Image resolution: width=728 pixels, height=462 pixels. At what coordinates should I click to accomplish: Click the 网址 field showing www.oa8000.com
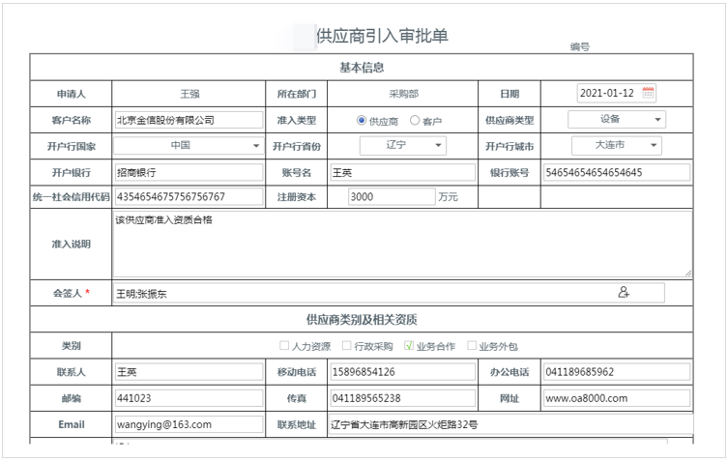click(x=616, y=397)
